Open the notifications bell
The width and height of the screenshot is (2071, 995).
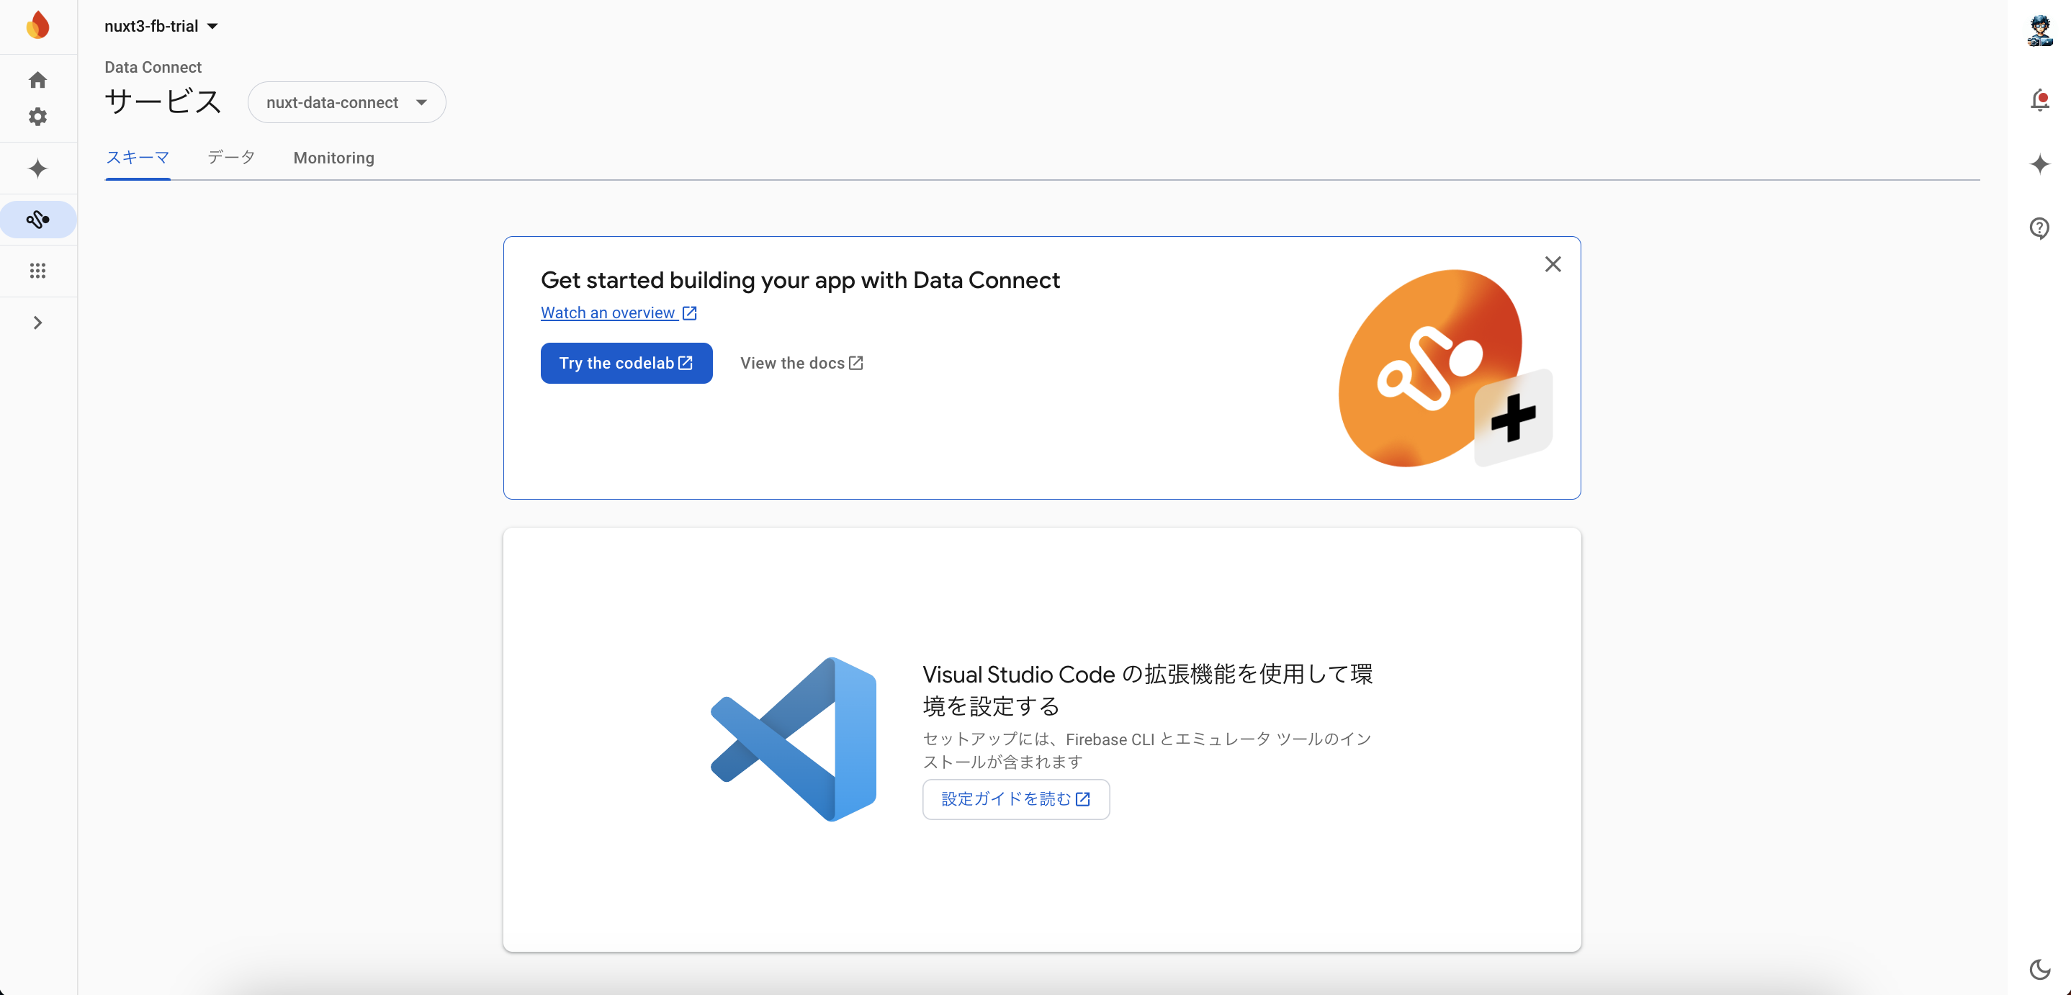(x=2039, y=99)
